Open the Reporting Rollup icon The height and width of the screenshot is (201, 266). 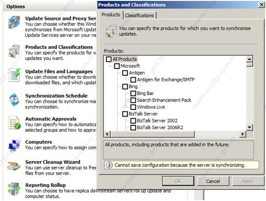coord(14,189)
